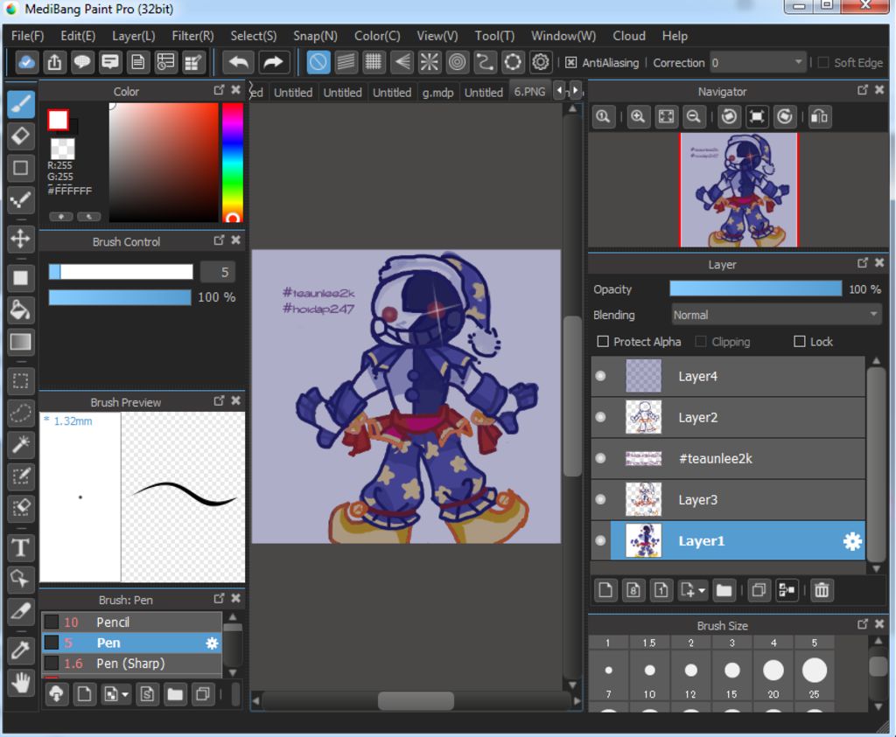Choose the Move tool
This screenshot has height=737, width=896.
(x=21, y=239)
